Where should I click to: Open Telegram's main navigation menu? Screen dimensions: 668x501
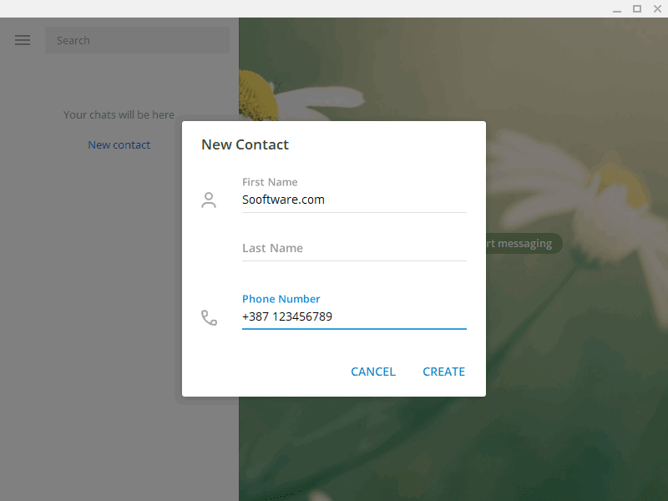tap(22, 39)
